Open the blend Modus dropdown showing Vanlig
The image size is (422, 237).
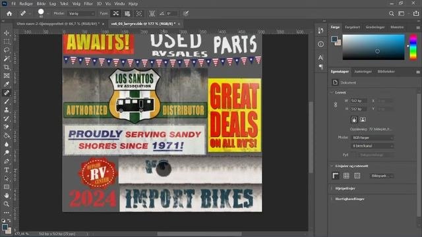point(81,13)
